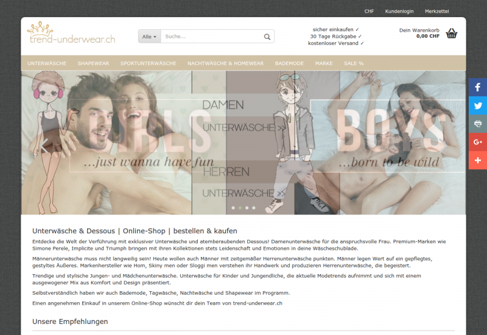Open the Merkzettel wishlist link
This screenshot has width=487, height=335.
pyautogui.click(x=436, y=12)
